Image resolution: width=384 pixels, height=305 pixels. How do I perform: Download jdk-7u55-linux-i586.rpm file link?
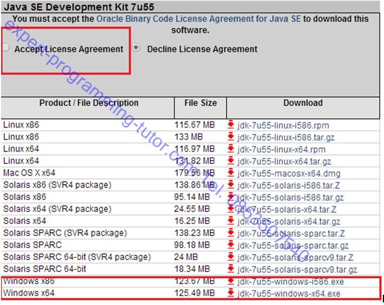tap(283, 125)
